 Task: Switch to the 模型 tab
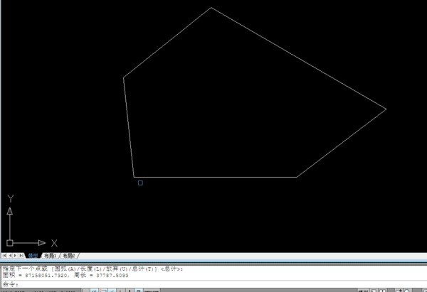[x=33, y=255]
